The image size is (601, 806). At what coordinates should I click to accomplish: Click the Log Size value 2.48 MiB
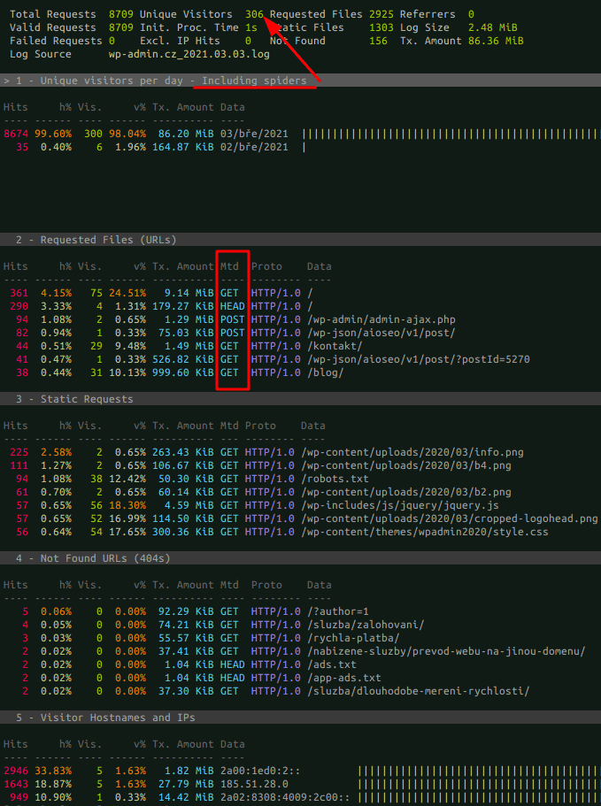pos(492,27)
